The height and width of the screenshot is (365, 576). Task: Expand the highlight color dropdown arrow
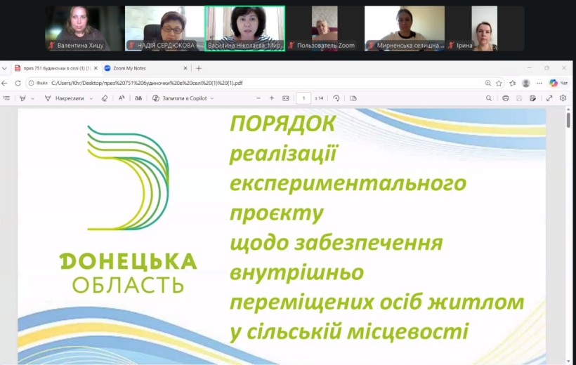33,98
